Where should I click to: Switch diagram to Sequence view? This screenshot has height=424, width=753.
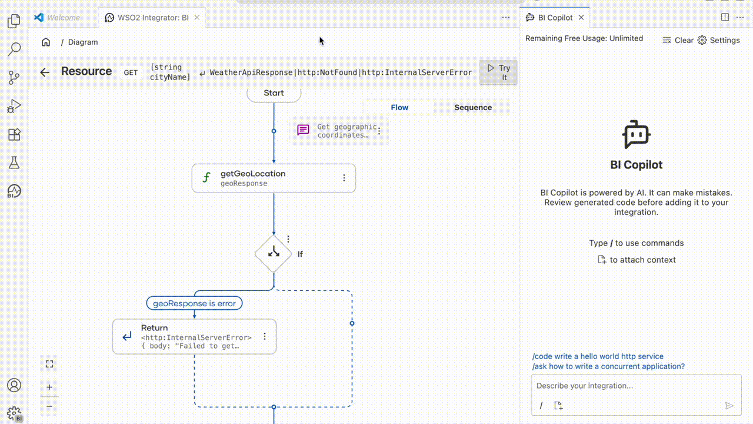click(x=473, y=107)
